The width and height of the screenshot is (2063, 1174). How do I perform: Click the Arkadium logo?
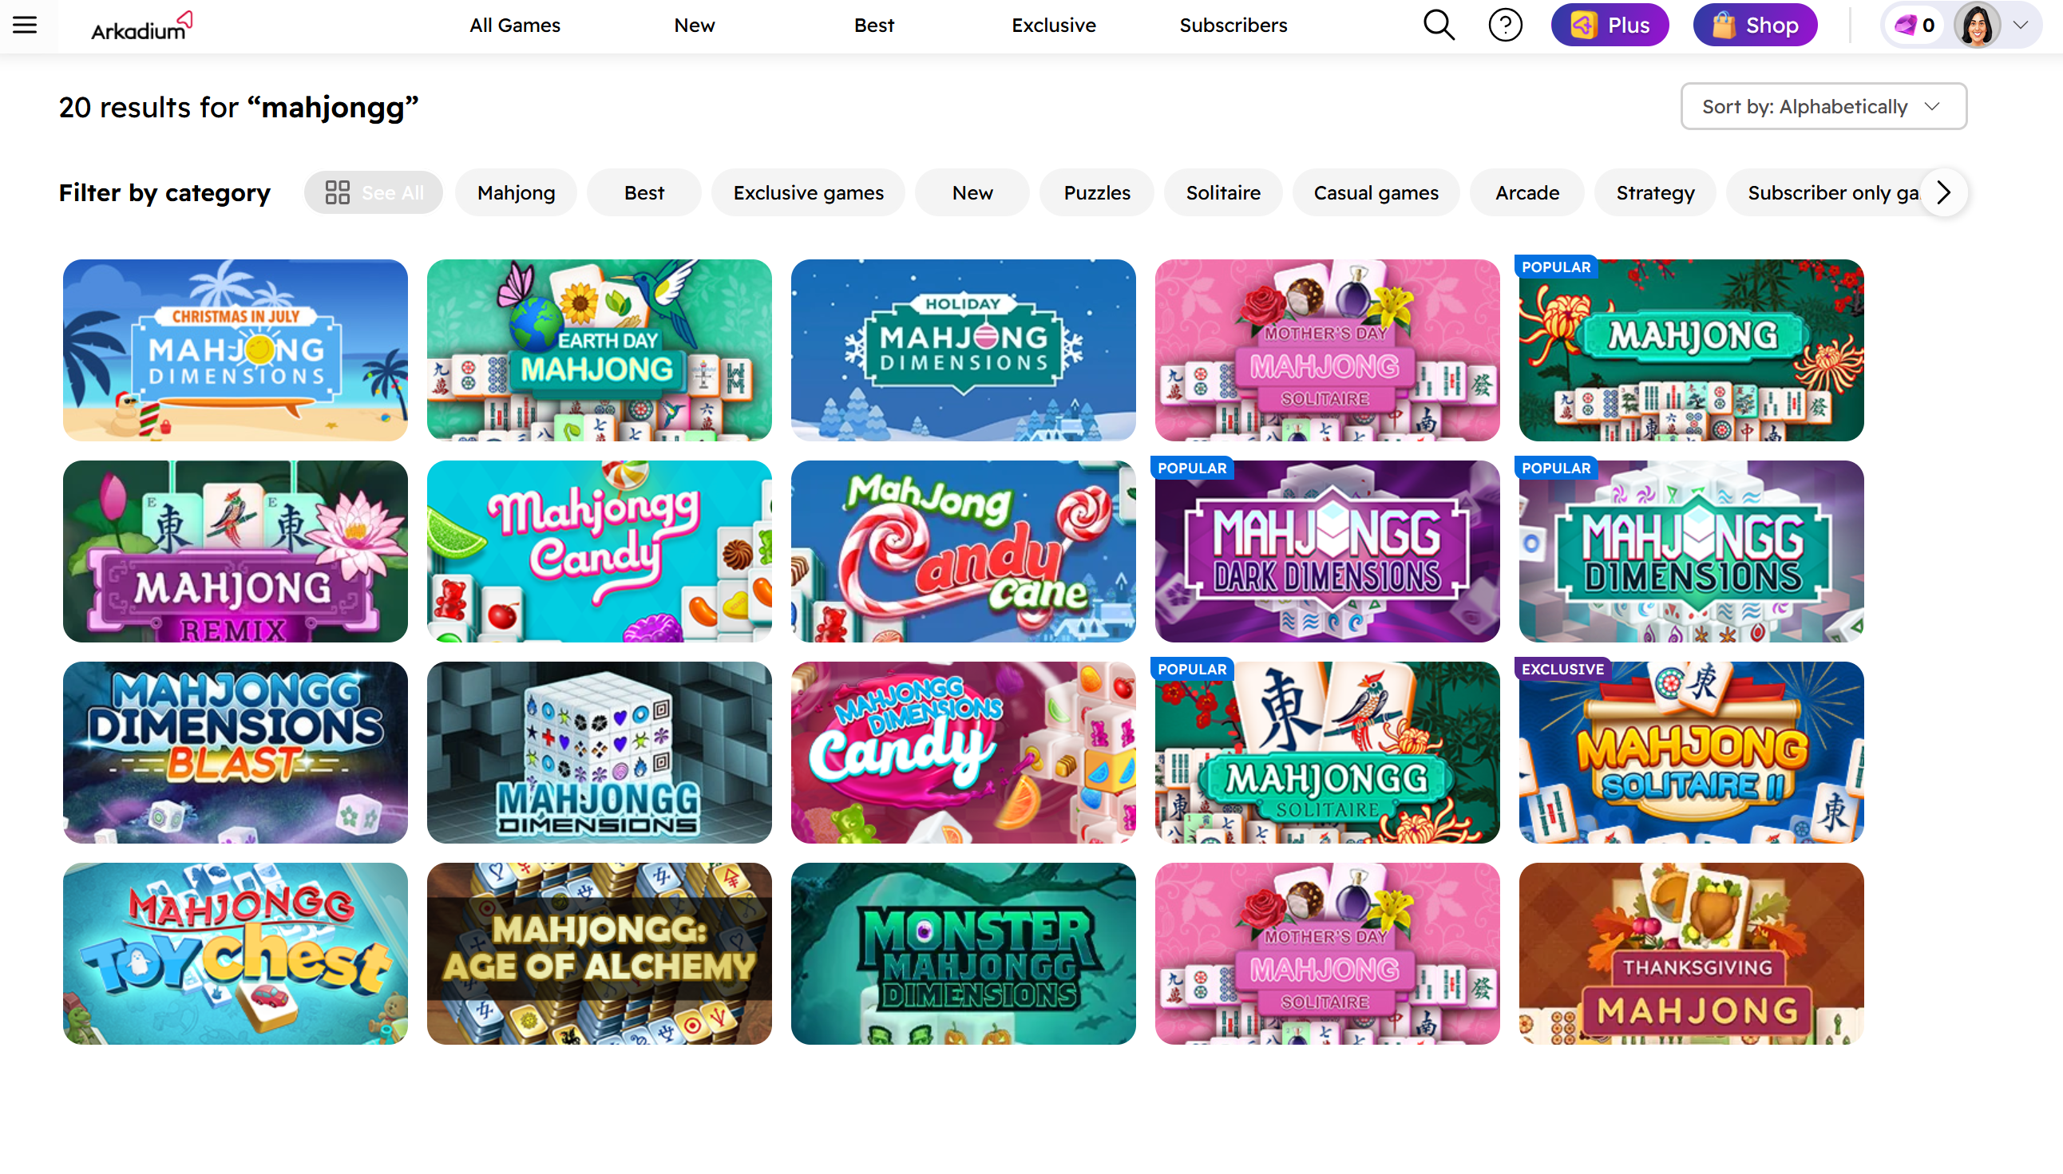coord(141,26)
